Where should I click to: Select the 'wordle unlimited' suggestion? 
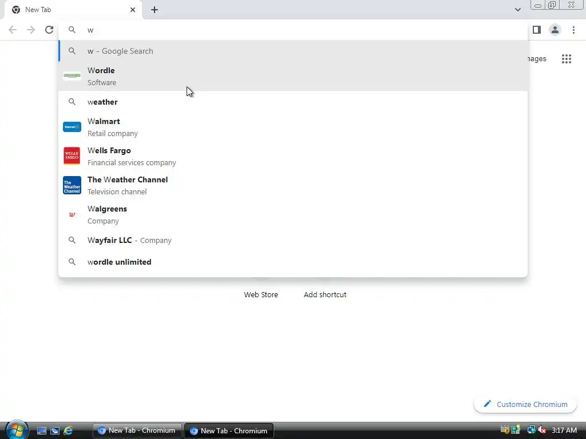click(x=293, y=262)
